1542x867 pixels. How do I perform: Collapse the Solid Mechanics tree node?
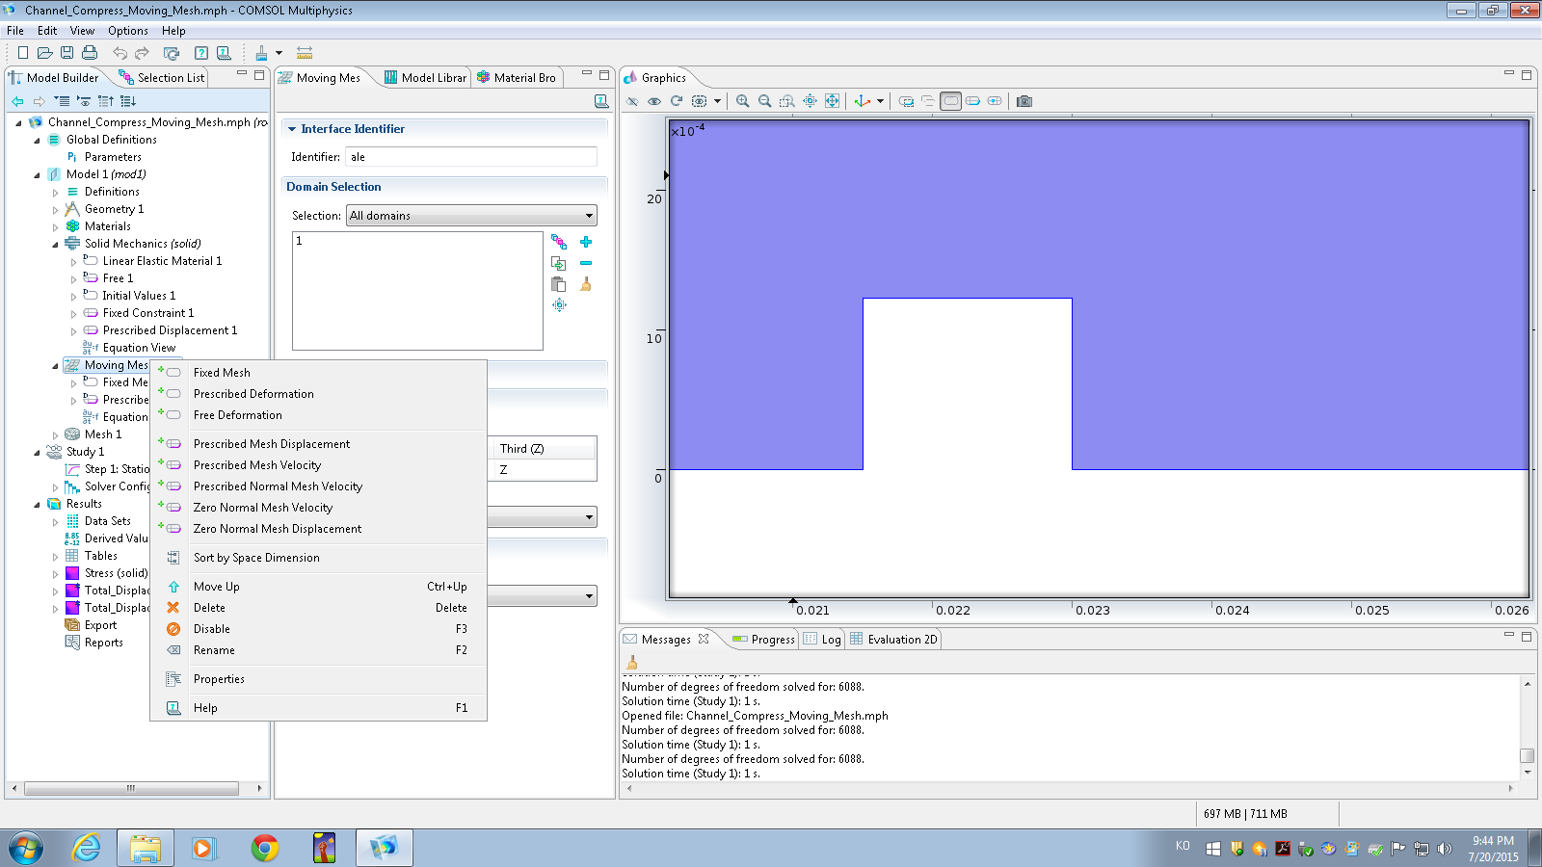pos(55,244)
